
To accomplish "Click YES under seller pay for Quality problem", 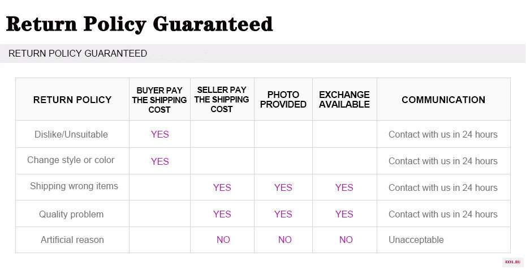I will coord(222,214).
